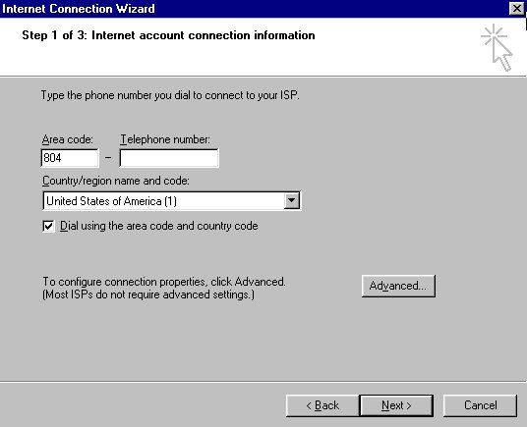Screen dimensions: 527x427
Task: Open the Advanced... connection settings
Action: click(x=398, y=286)
